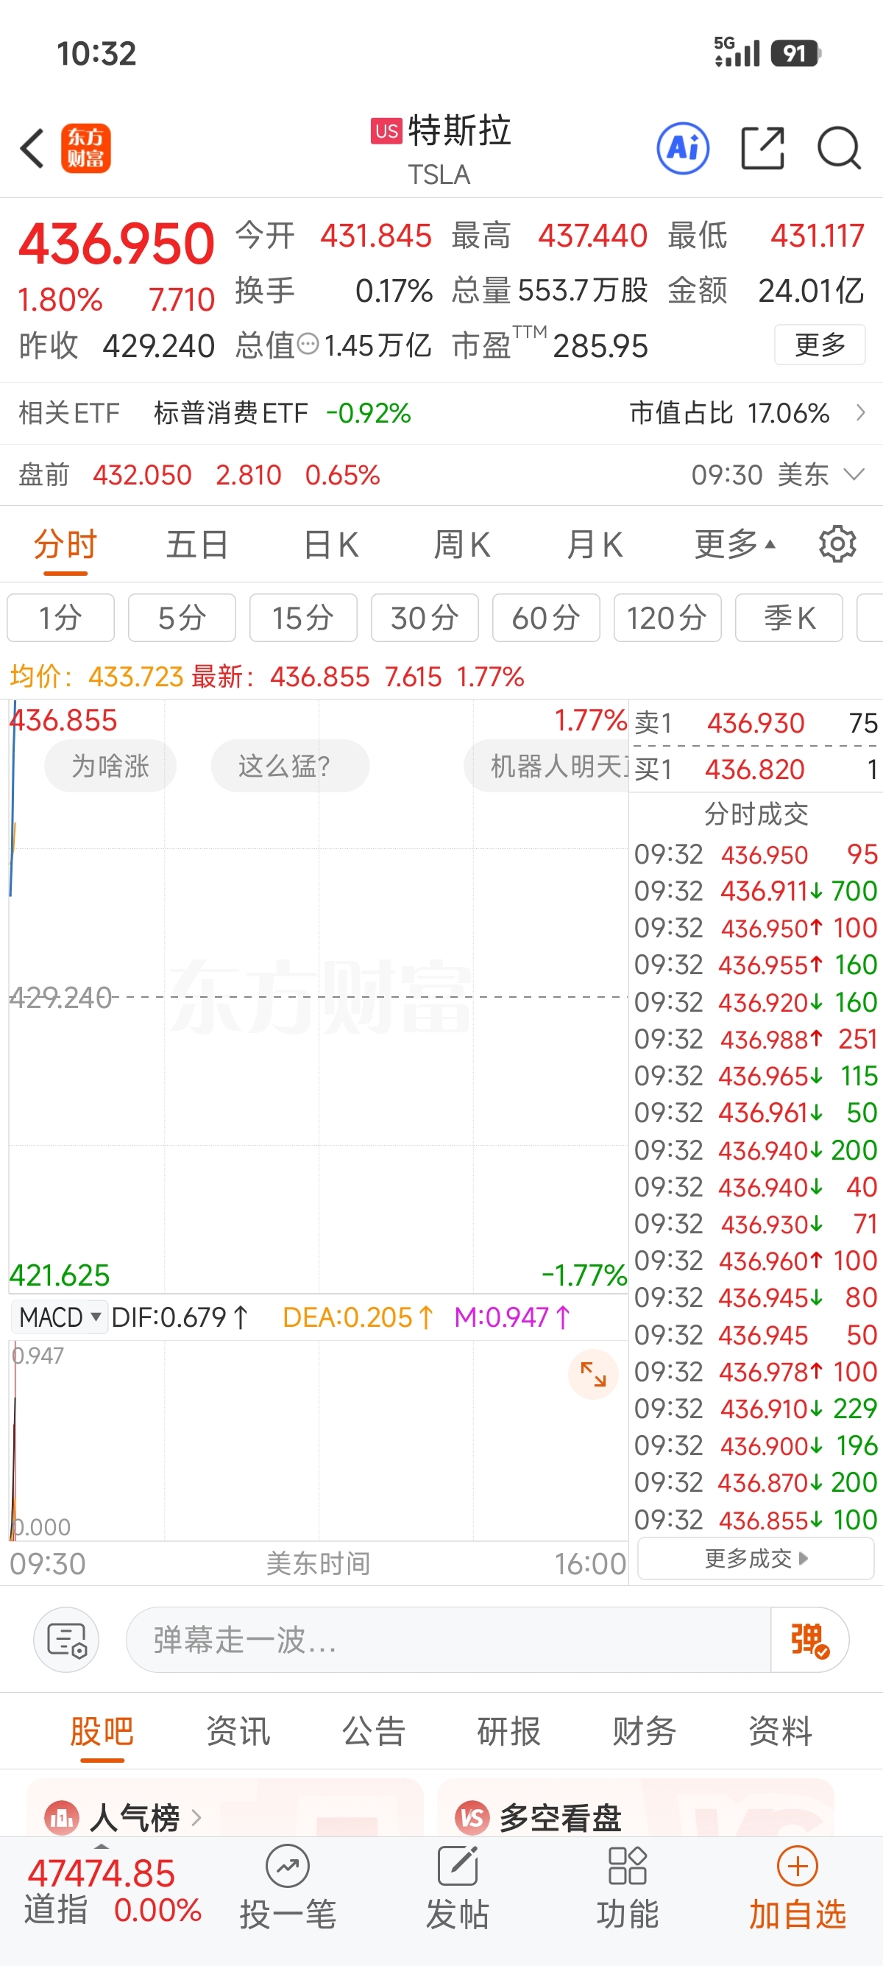The height and width of the screenshot is (1966, 883).
Task: Switch to the 月K tab
Action: pos(595,545)
